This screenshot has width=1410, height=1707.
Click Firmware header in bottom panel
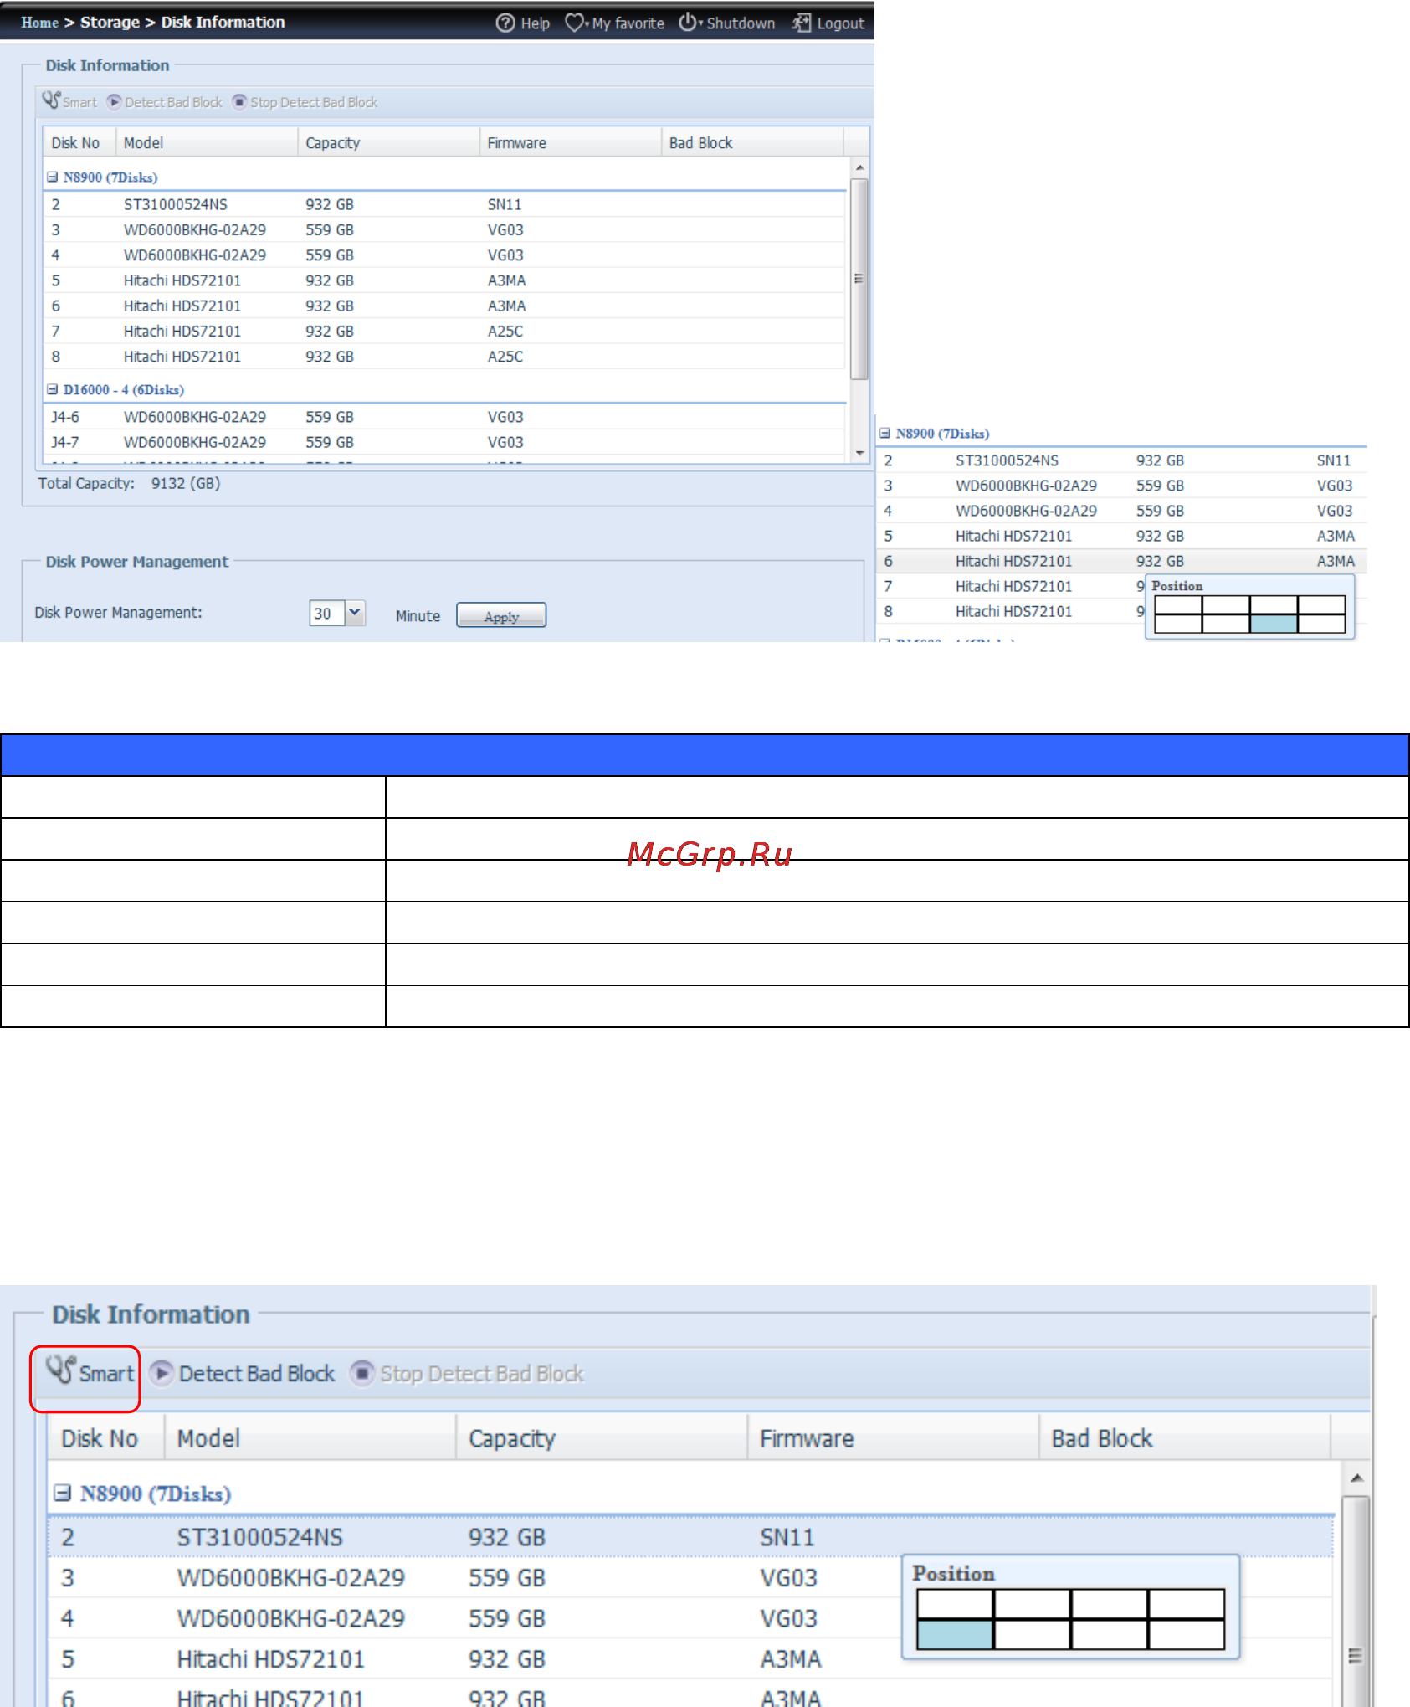pos(893,1438)
